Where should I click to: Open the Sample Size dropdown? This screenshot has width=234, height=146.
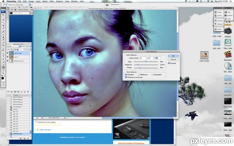coord(23,5)
